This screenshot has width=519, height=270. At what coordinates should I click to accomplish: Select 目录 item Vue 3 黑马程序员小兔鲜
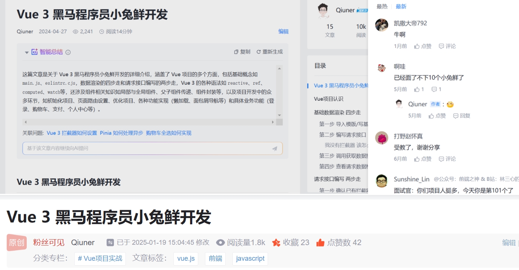click(x=341, y=85)
